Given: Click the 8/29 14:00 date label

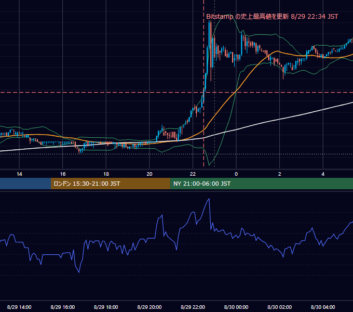Looking at the screenshot, I should (x=19, y=307).
